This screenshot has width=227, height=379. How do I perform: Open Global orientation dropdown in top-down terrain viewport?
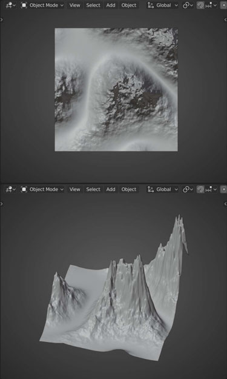tap(163, 5)
